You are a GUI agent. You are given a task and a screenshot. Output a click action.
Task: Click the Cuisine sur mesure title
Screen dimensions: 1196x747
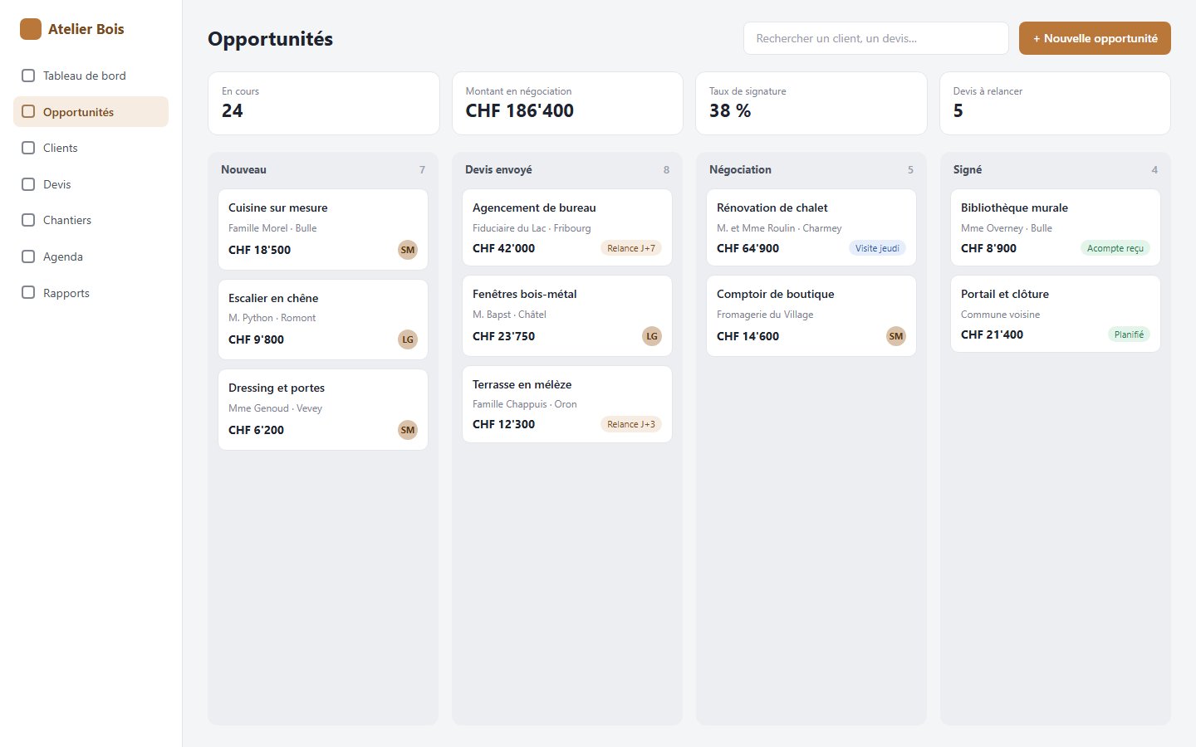click(278, 207)
